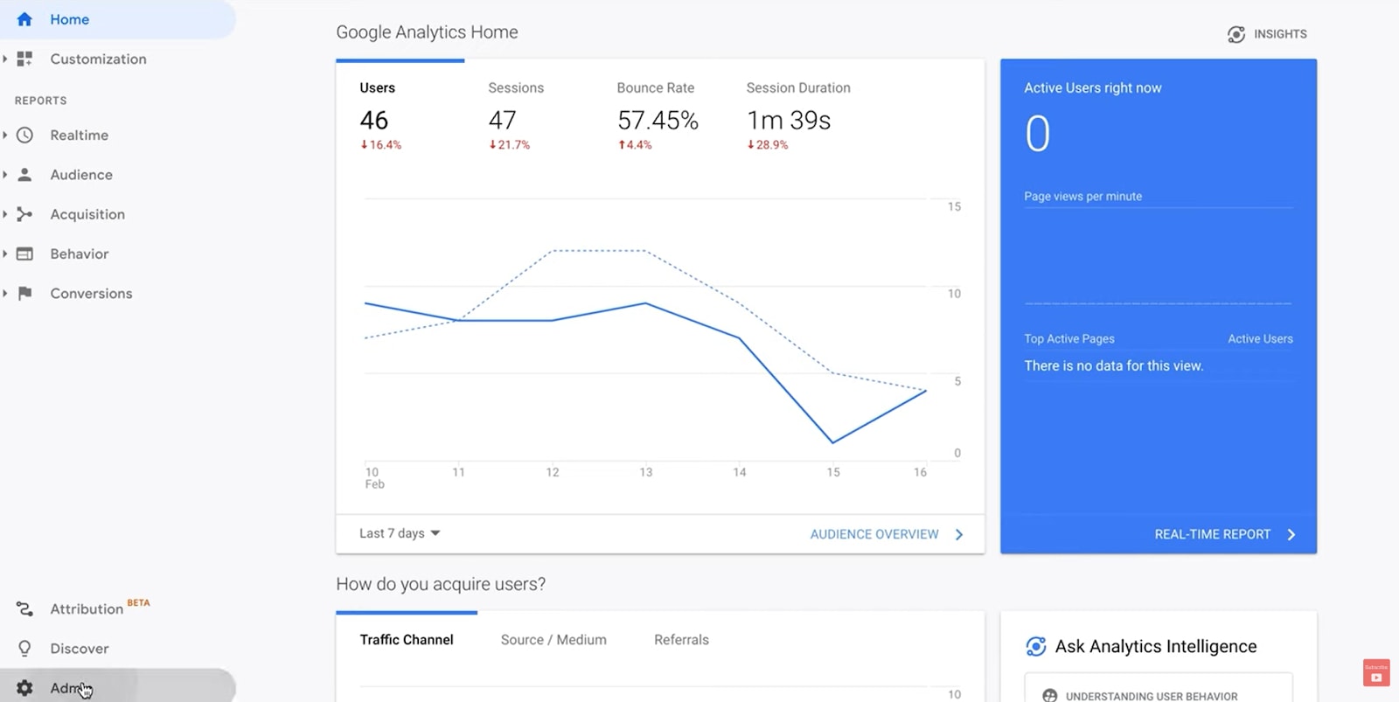Image resolution: width=1399 pixels, height=702 pixels.
Task: Open the Admin label in sidebar
Action: [70, 688]
